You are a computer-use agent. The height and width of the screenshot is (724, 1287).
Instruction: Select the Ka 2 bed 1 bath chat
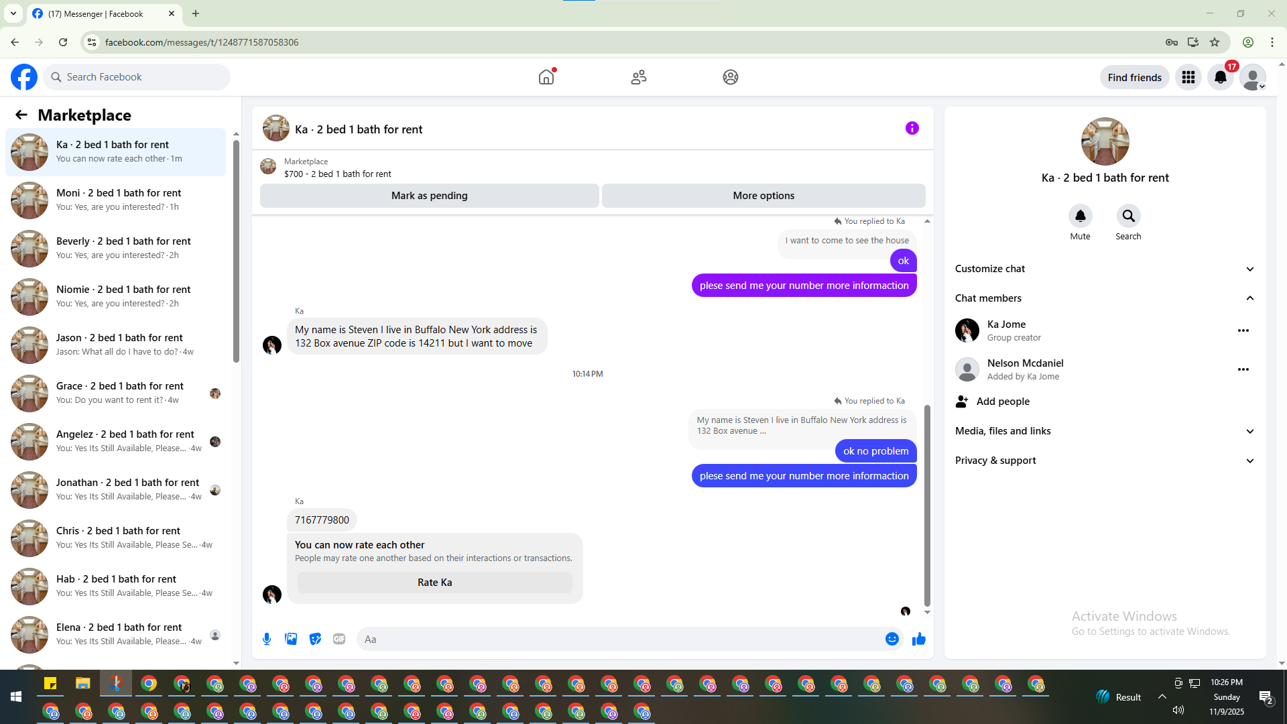[116, 152]
